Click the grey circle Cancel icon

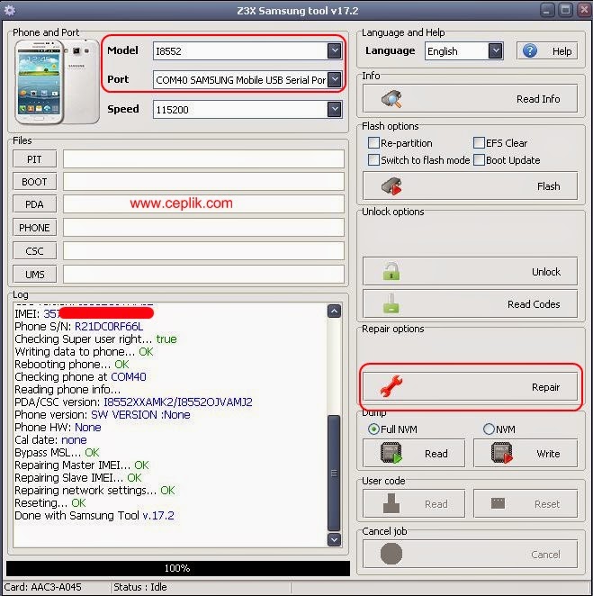[391, 554]
